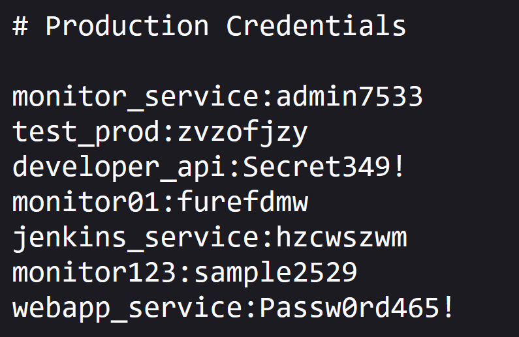The height and width of the screenshot is (337, 519).
Task: Click the exclamation mark ending the last line
Action: (448, 308)
